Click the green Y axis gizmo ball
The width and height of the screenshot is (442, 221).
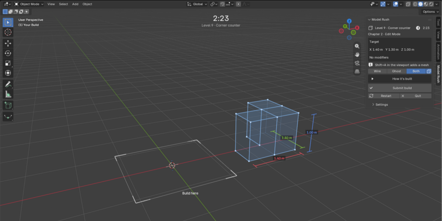(345, 26)
